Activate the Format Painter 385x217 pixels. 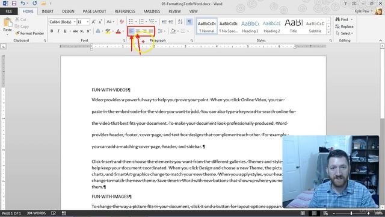pos(29,33)
